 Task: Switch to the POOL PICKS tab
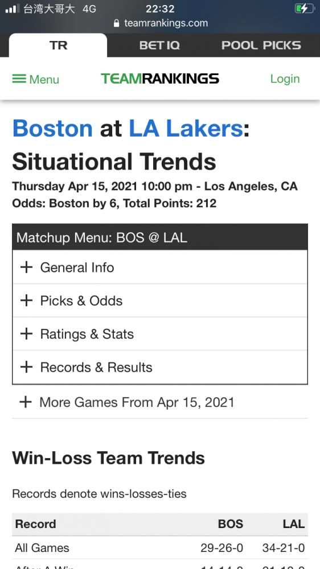pyautogui.click(x=261, y=46)
